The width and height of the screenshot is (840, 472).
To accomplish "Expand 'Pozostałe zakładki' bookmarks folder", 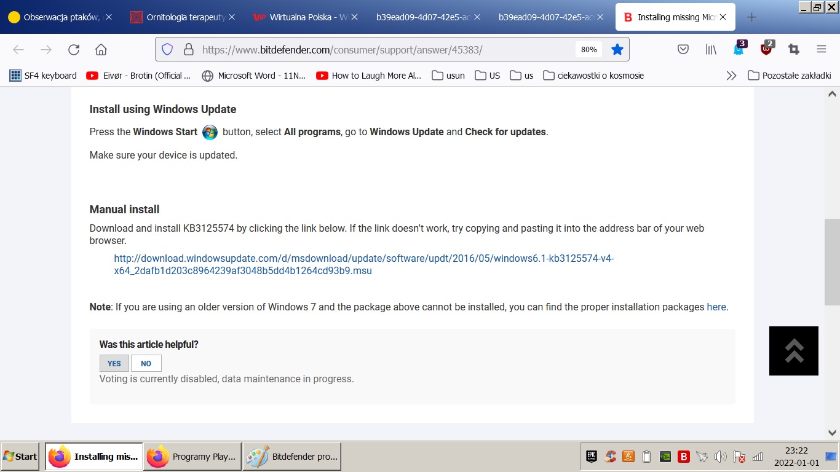I will [x=789, y=76].
